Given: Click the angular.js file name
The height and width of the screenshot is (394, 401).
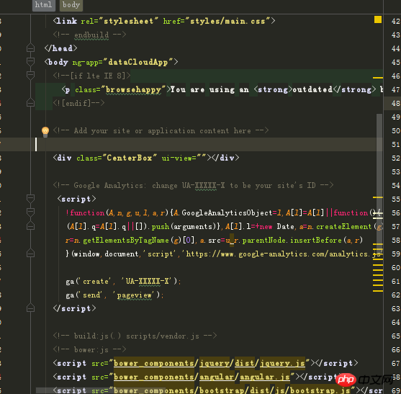Looking at the screenshot, I should coord(265,377).
